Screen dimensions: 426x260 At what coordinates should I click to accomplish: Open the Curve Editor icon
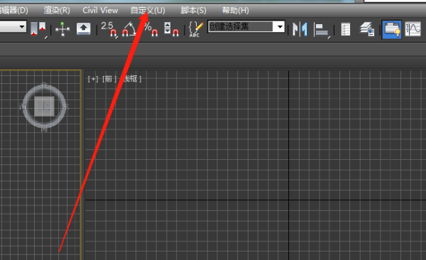pyautogui.click(x=413, y=29)
